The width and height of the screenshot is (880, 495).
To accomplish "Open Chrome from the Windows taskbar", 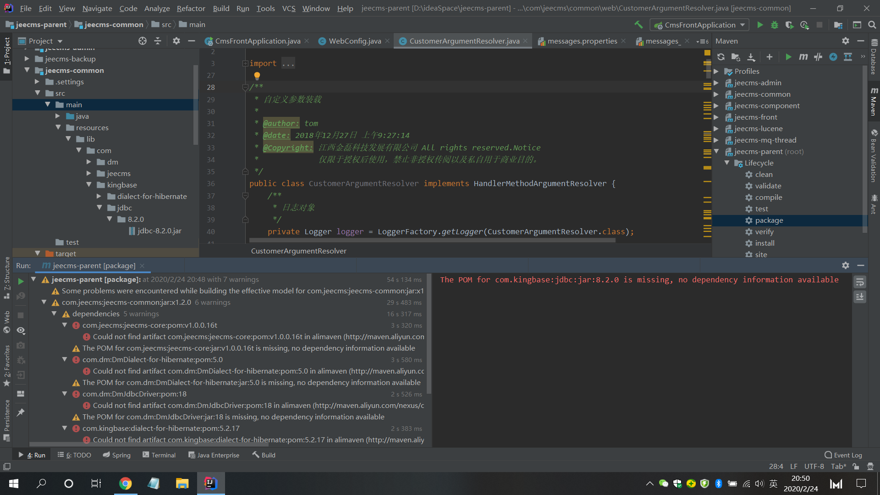I will [x=125, y=483].
